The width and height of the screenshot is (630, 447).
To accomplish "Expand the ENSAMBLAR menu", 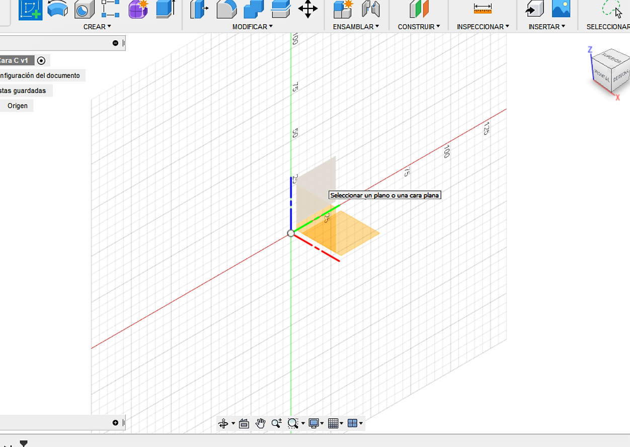I will [x=356, y=27].
